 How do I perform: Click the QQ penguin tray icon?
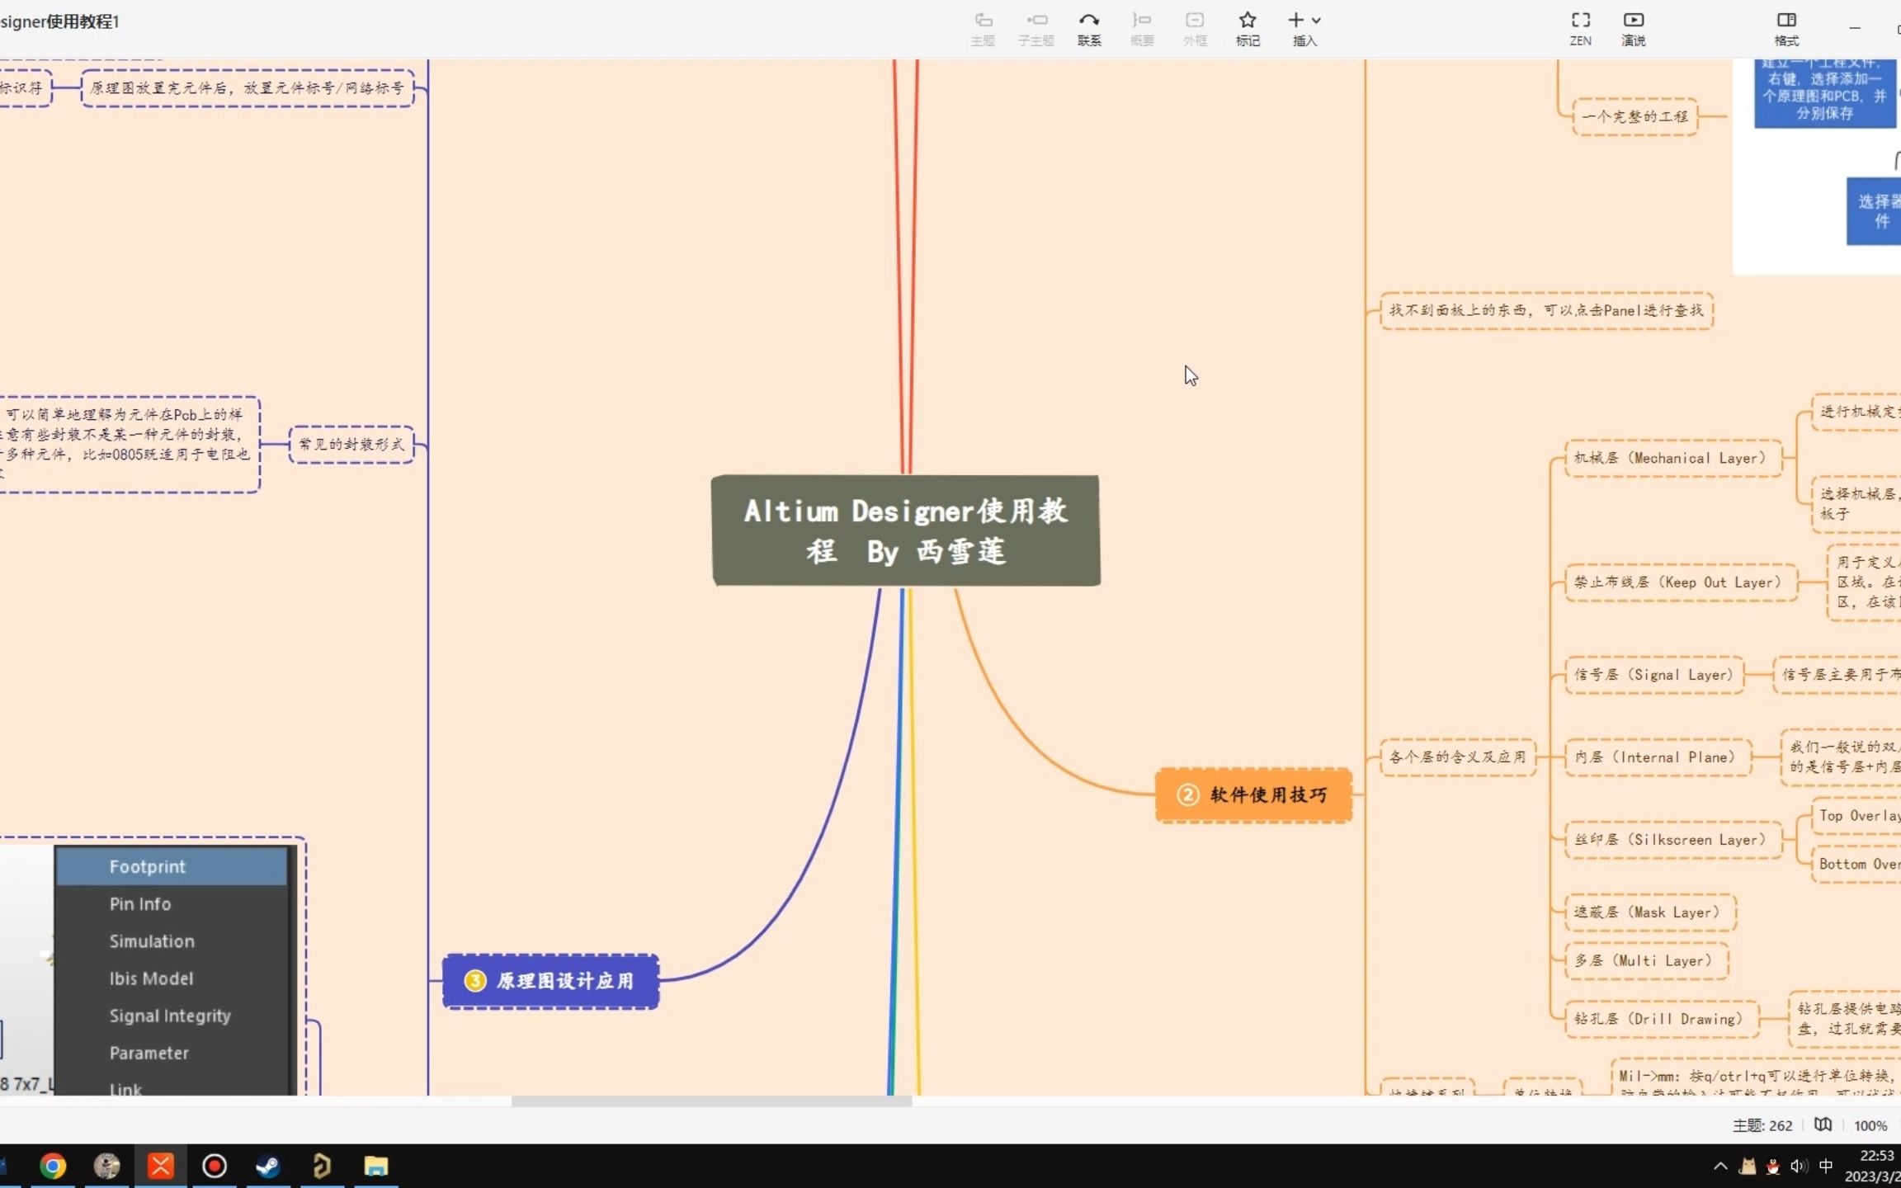pyautogui.click(x=1772, y=1166)
